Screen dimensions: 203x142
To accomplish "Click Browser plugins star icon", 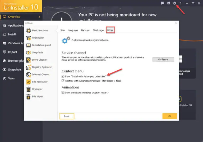I will pyautogui.click(x=4, y=61).
